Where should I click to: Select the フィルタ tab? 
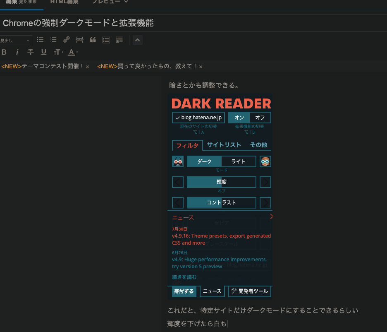click(187, 145)
